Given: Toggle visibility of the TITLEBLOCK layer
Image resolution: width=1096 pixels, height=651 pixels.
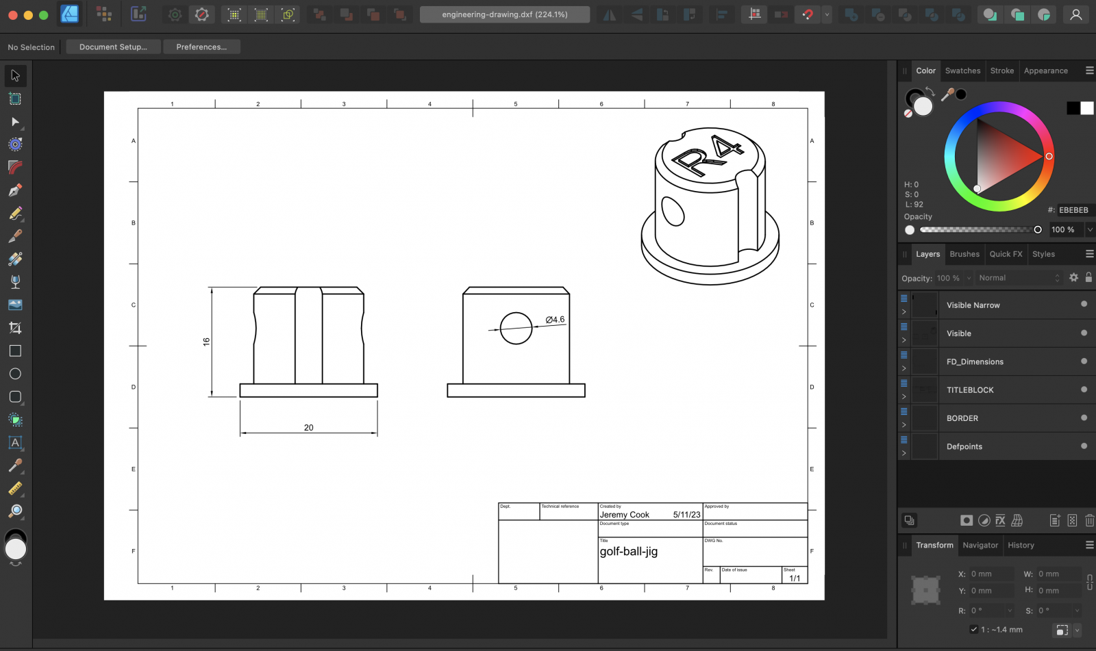Looking at the screenshot, I should coord(1084,390).
